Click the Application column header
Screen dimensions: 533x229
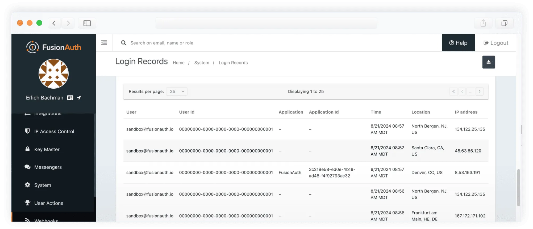(291, 112)
